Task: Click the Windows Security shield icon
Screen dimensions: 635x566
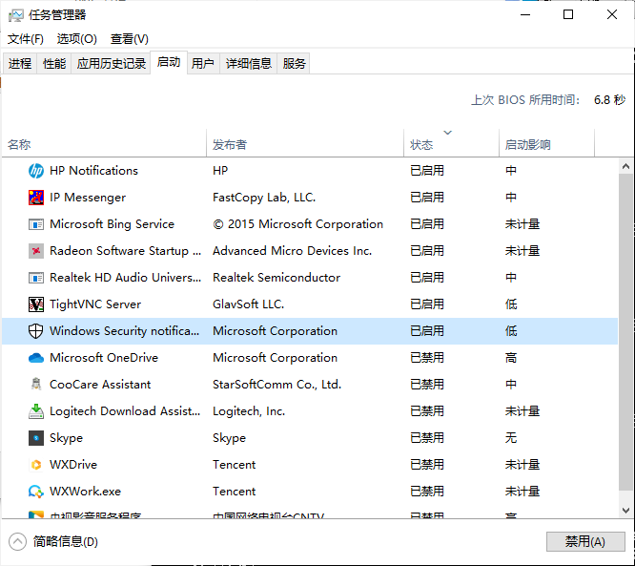Action: [36, 331]
